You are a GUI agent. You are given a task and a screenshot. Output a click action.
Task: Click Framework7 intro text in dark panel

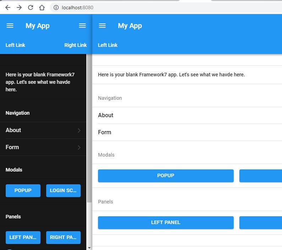tap(40, 82)
